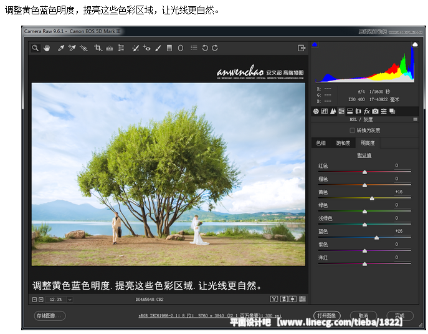428x334 pixels.
Task: Zoom out with the minus button
Action: [x=34, y=300]
